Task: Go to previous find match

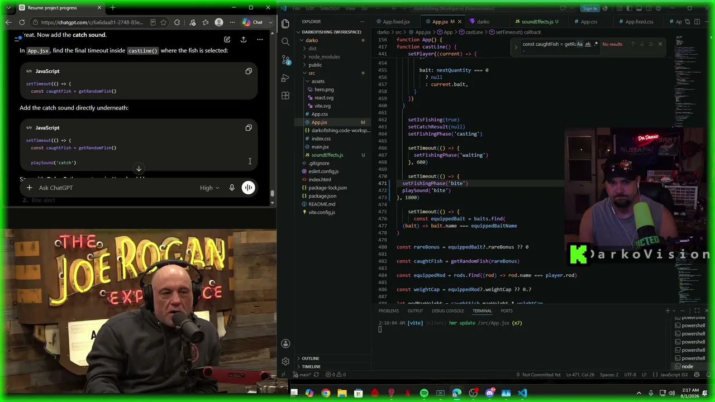Action: tap(633, 44)
